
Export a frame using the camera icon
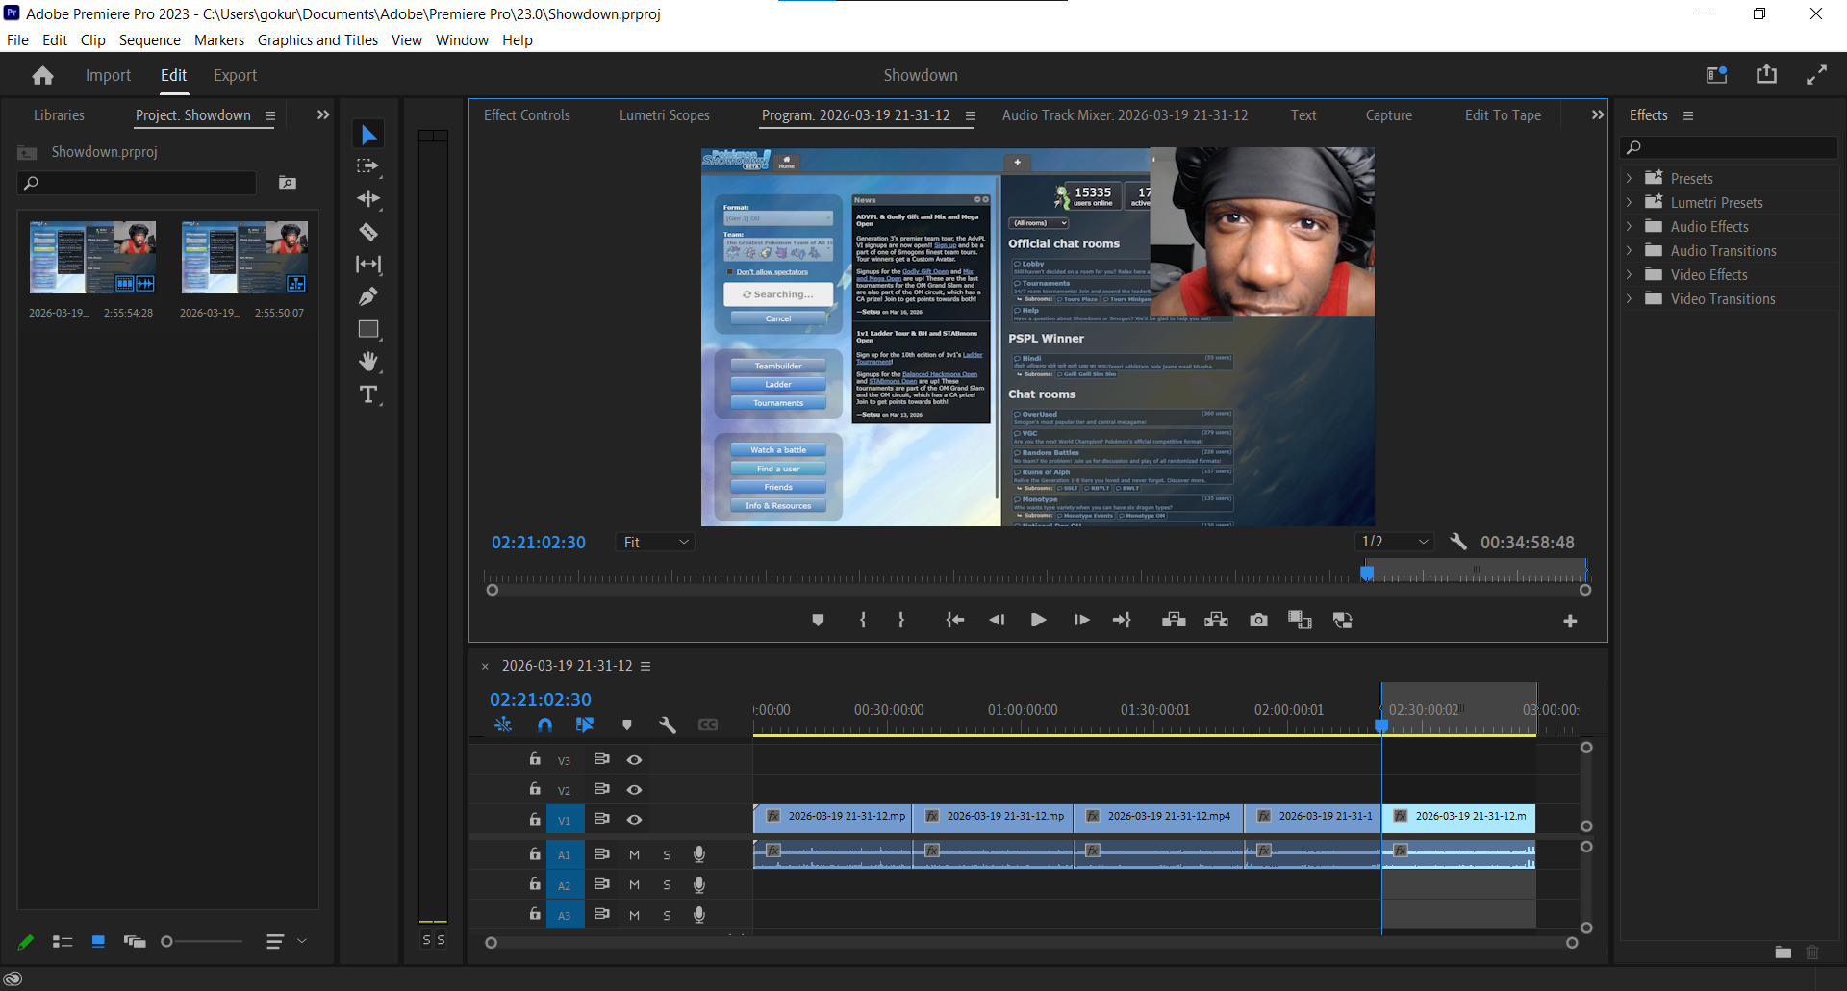coord(1258,620)
